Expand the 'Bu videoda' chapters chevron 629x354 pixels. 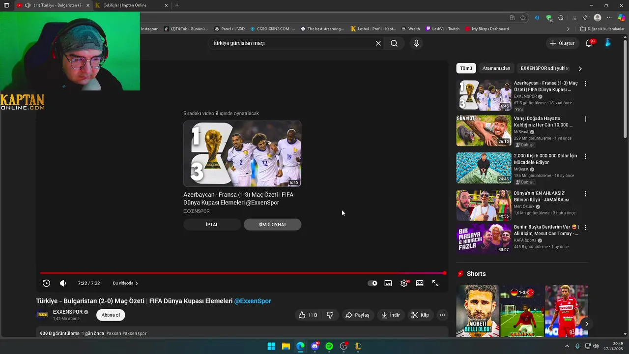(137, 283)
